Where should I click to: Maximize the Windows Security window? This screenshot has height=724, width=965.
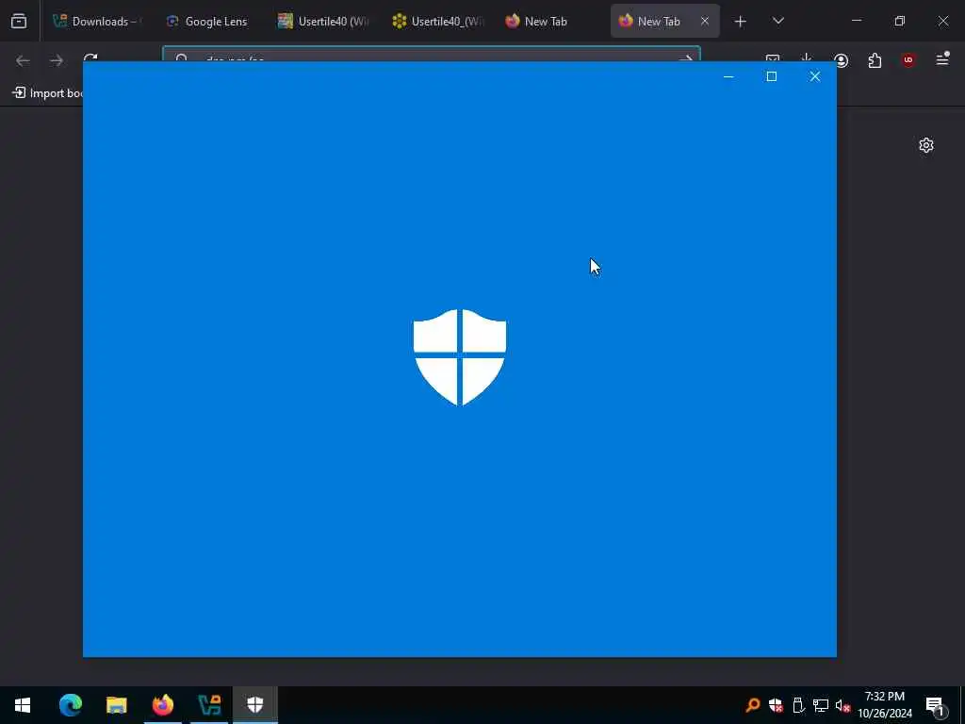tap(771, 76)
